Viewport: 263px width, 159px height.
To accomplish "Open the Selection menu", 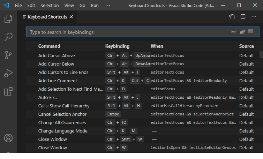I will [x=50, y=5].
